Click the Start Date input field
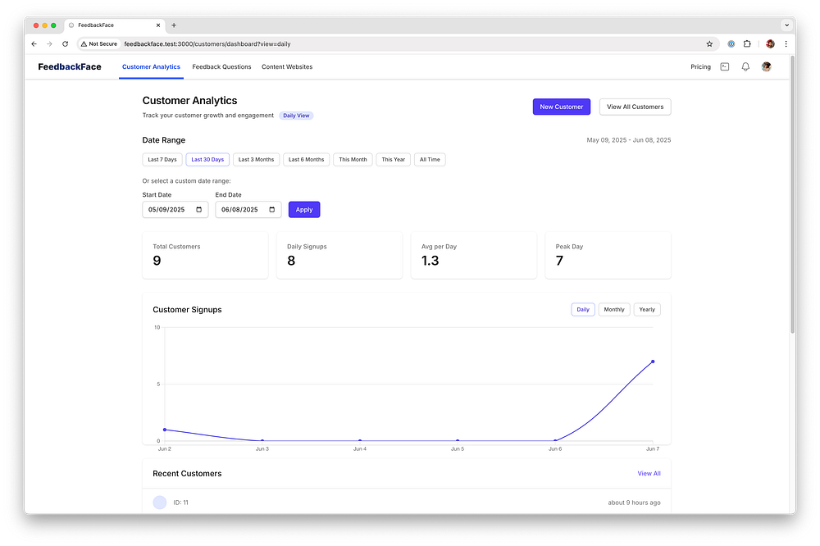820x546 pixels. 175,210
